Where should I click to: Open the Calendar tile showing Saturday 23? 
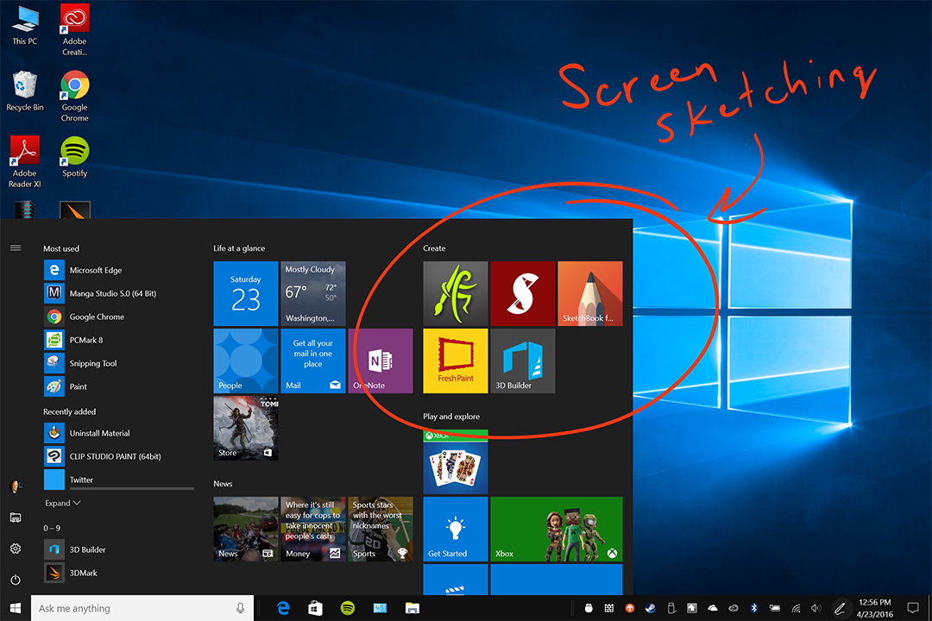(245, 293)
